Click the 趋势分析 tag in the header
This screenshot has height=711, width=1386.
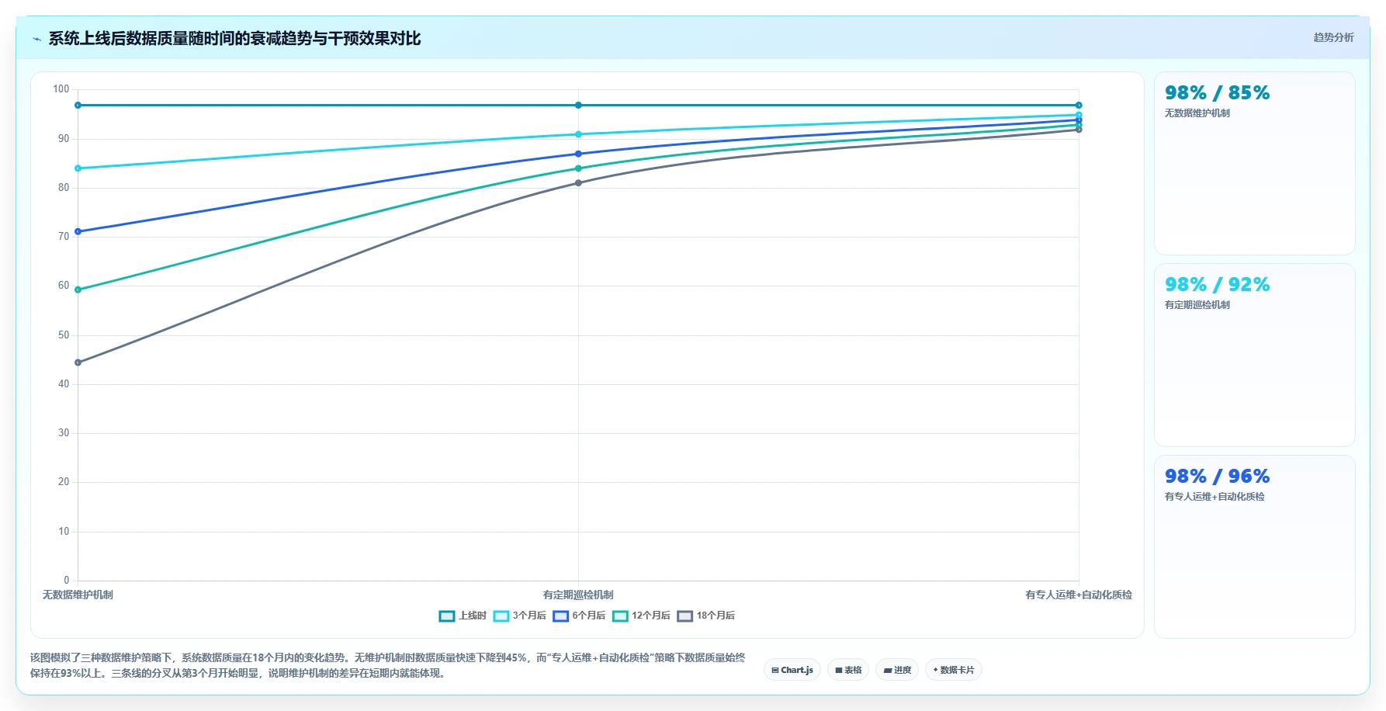pyautogui.click(x=1333, y=37)
